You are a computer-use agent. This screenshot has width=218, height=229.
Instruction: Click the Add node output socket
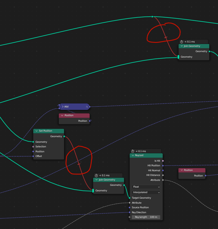click(90, 107)
